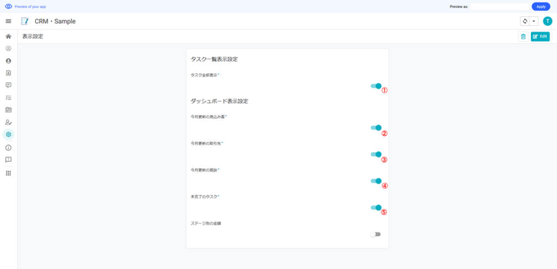557x269 pixels.
Task: Toggle タスク全部表示 switch
Action: pos(376,86)
